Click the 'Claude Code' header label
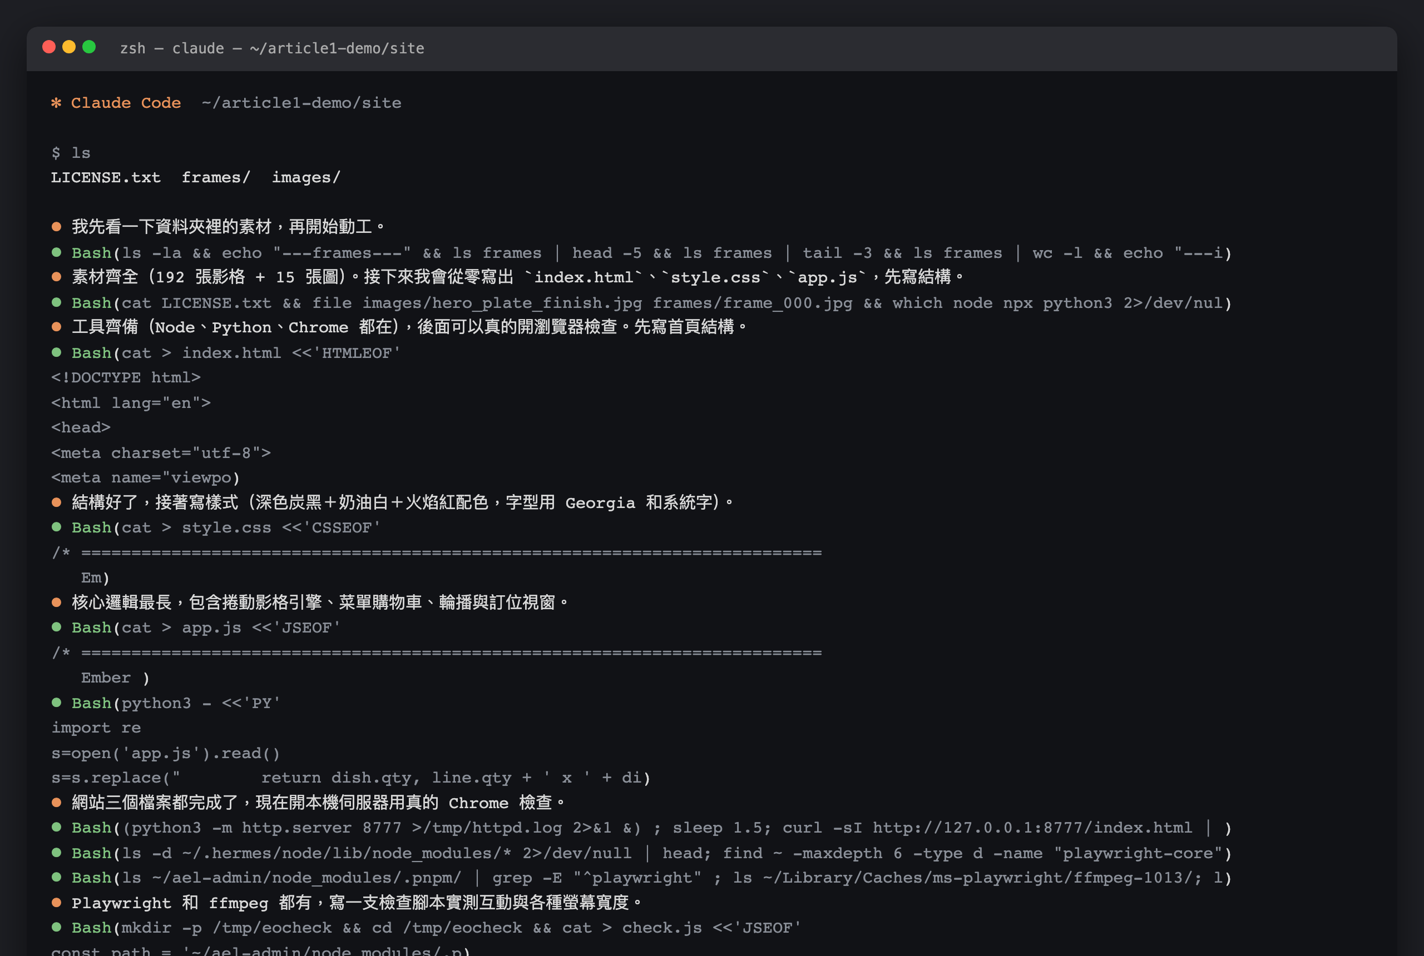Screen dimensions: 1424x956 click(x=126, y=102)
